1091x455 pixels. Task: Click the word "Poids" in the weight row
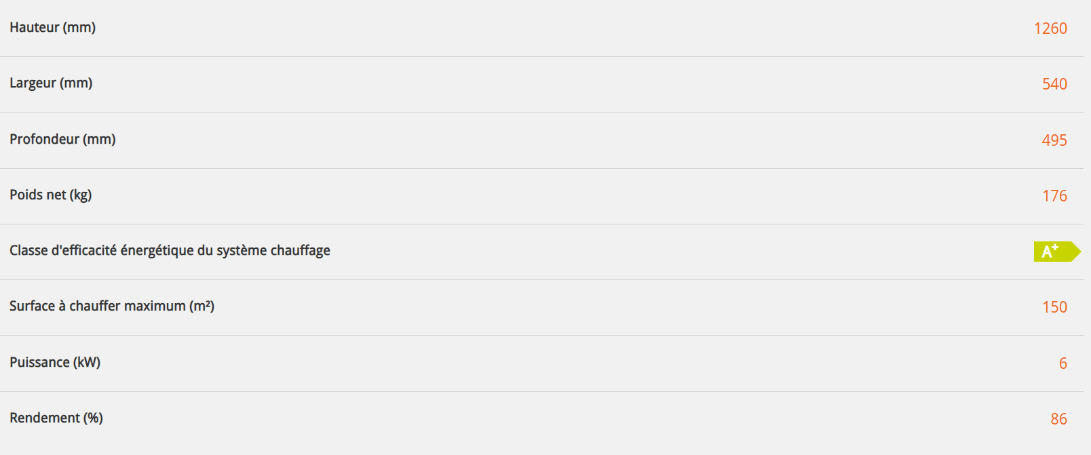[26, 195]
